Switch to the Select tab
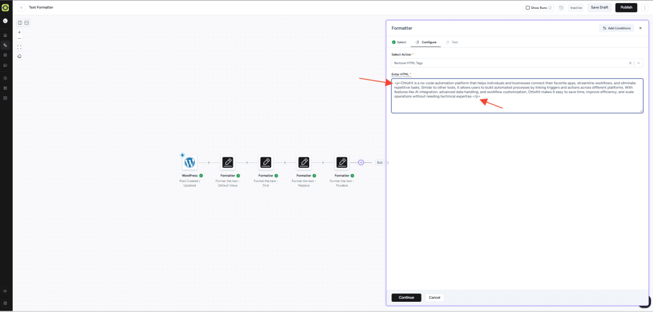653x312 pixels. [x=399, y=42]
